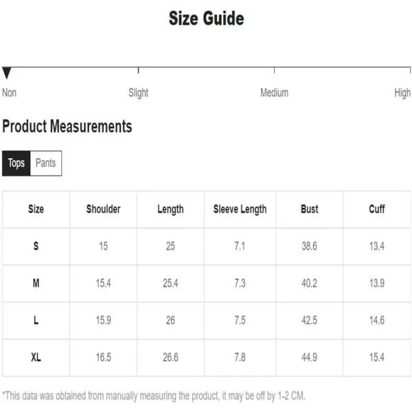Switch to the Pants tab

46,163
